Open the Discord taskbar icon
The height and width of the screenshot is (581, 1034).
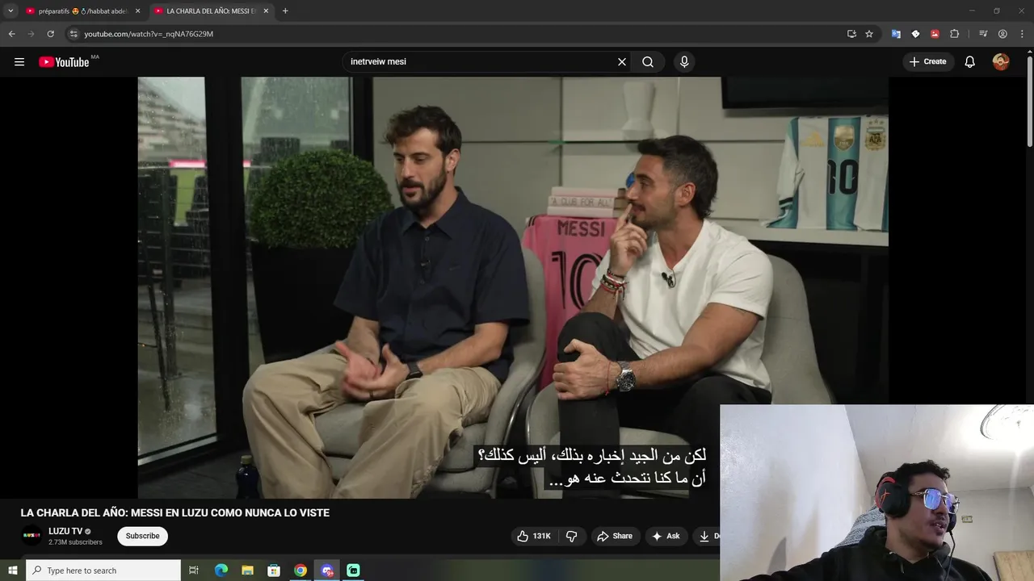(327, 571)
